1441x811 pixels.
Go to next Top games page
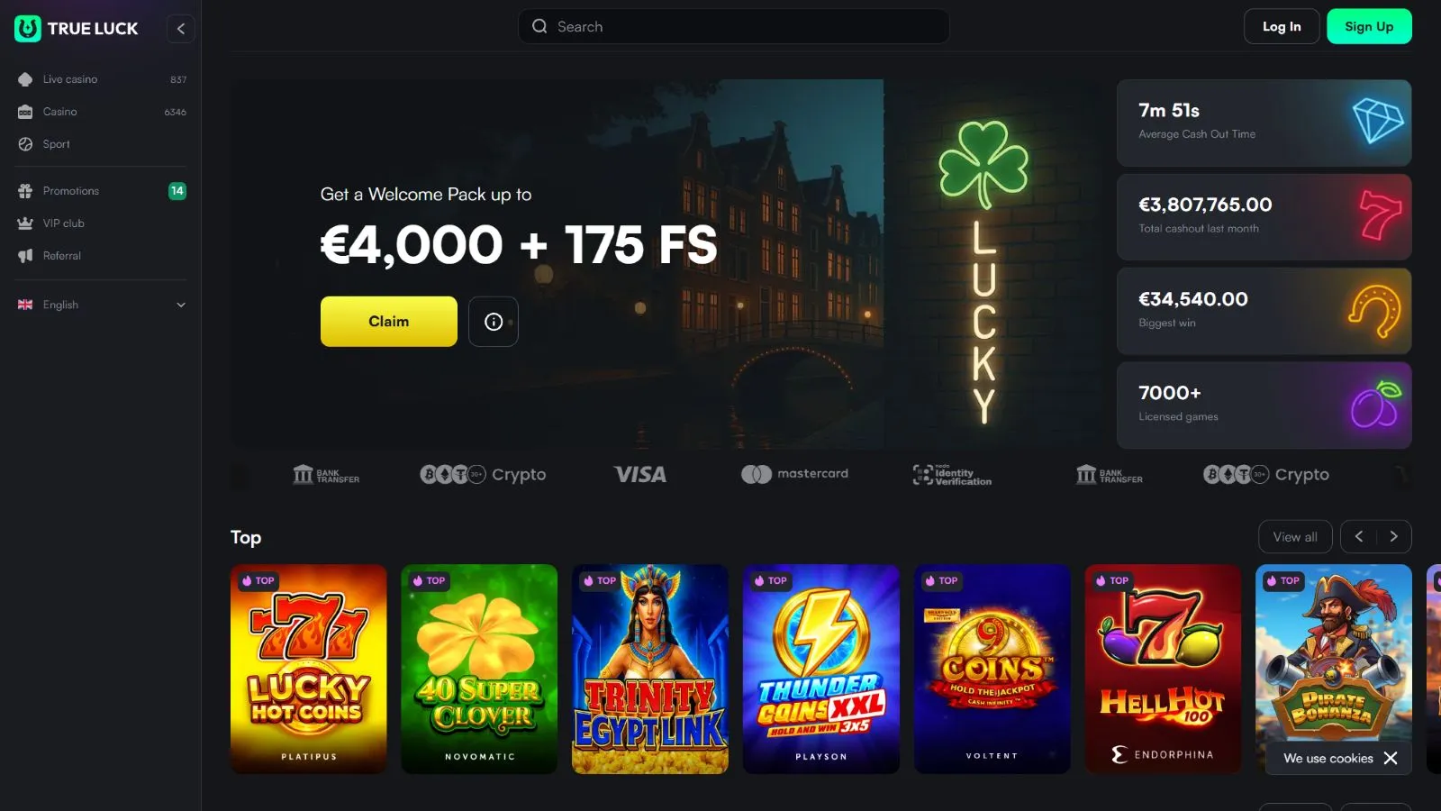(1393, 537)
